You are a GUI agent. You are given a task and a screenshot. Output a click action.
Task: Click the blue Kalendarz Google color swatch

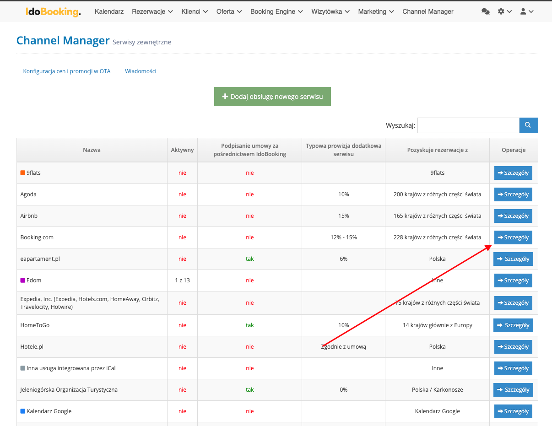[x=23, y=411]
